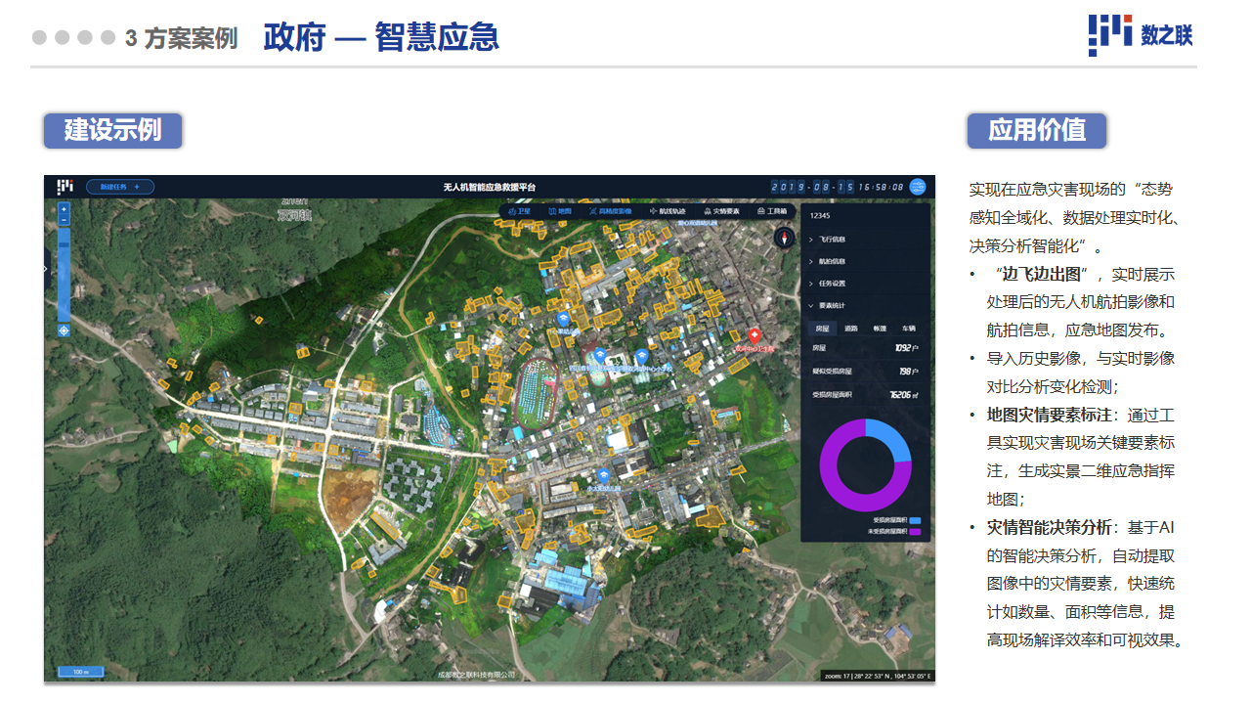This screenshot has height=704, width=1251.
Task: Open 灾情要素 disaster elements tool
Action: [x=721, y=211]
